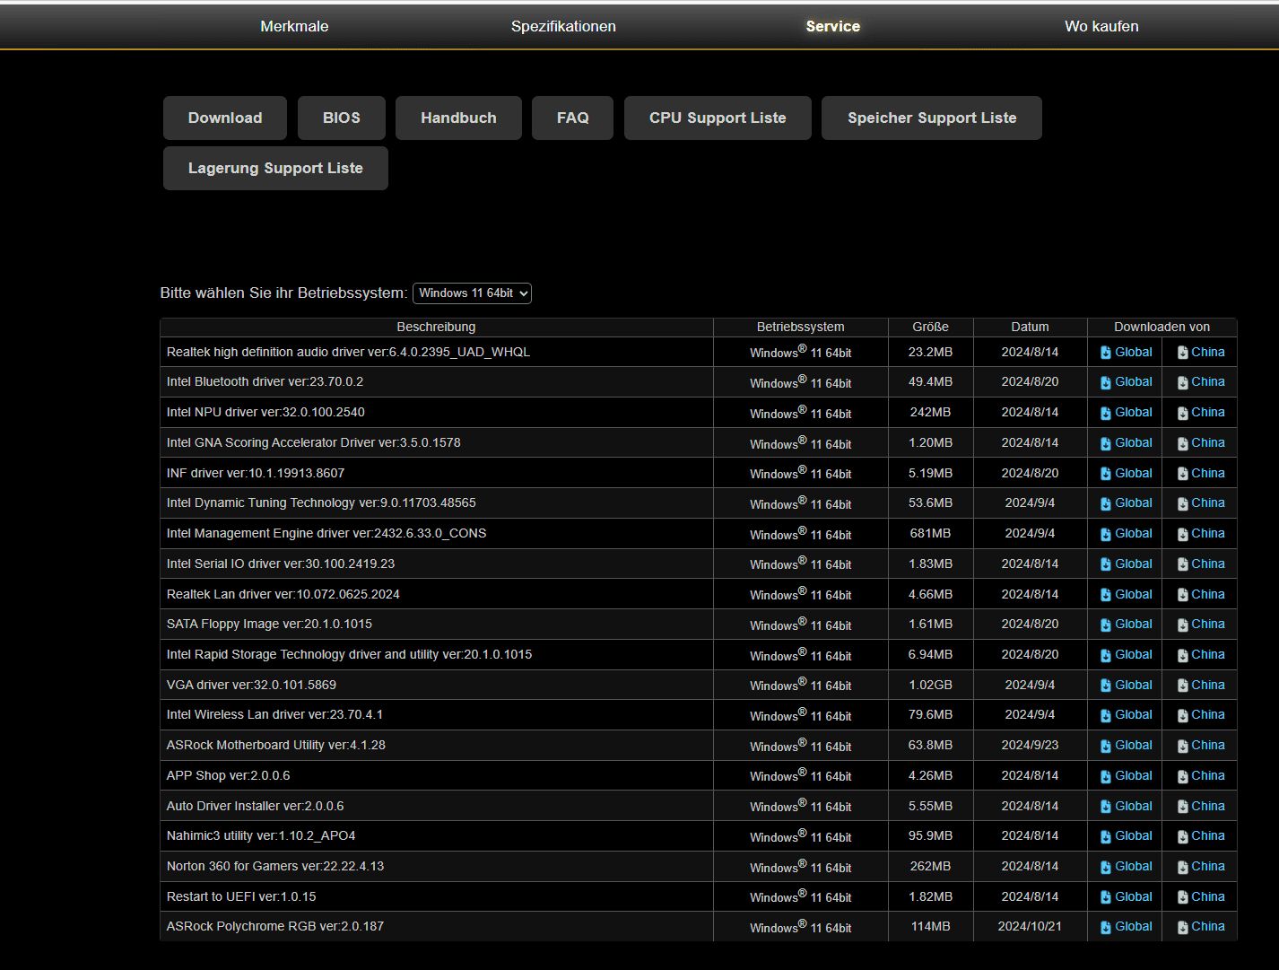Open the Betriebssystem dropdown Windows 11 64bit

pyautogui.click(x=472, y=293)
